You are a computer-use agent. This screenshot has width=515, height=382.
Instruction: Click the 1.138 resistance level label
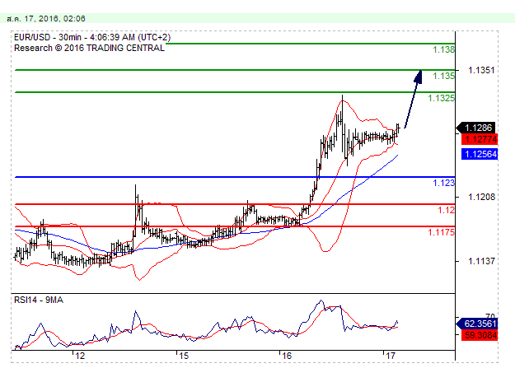tap(444, 49)
